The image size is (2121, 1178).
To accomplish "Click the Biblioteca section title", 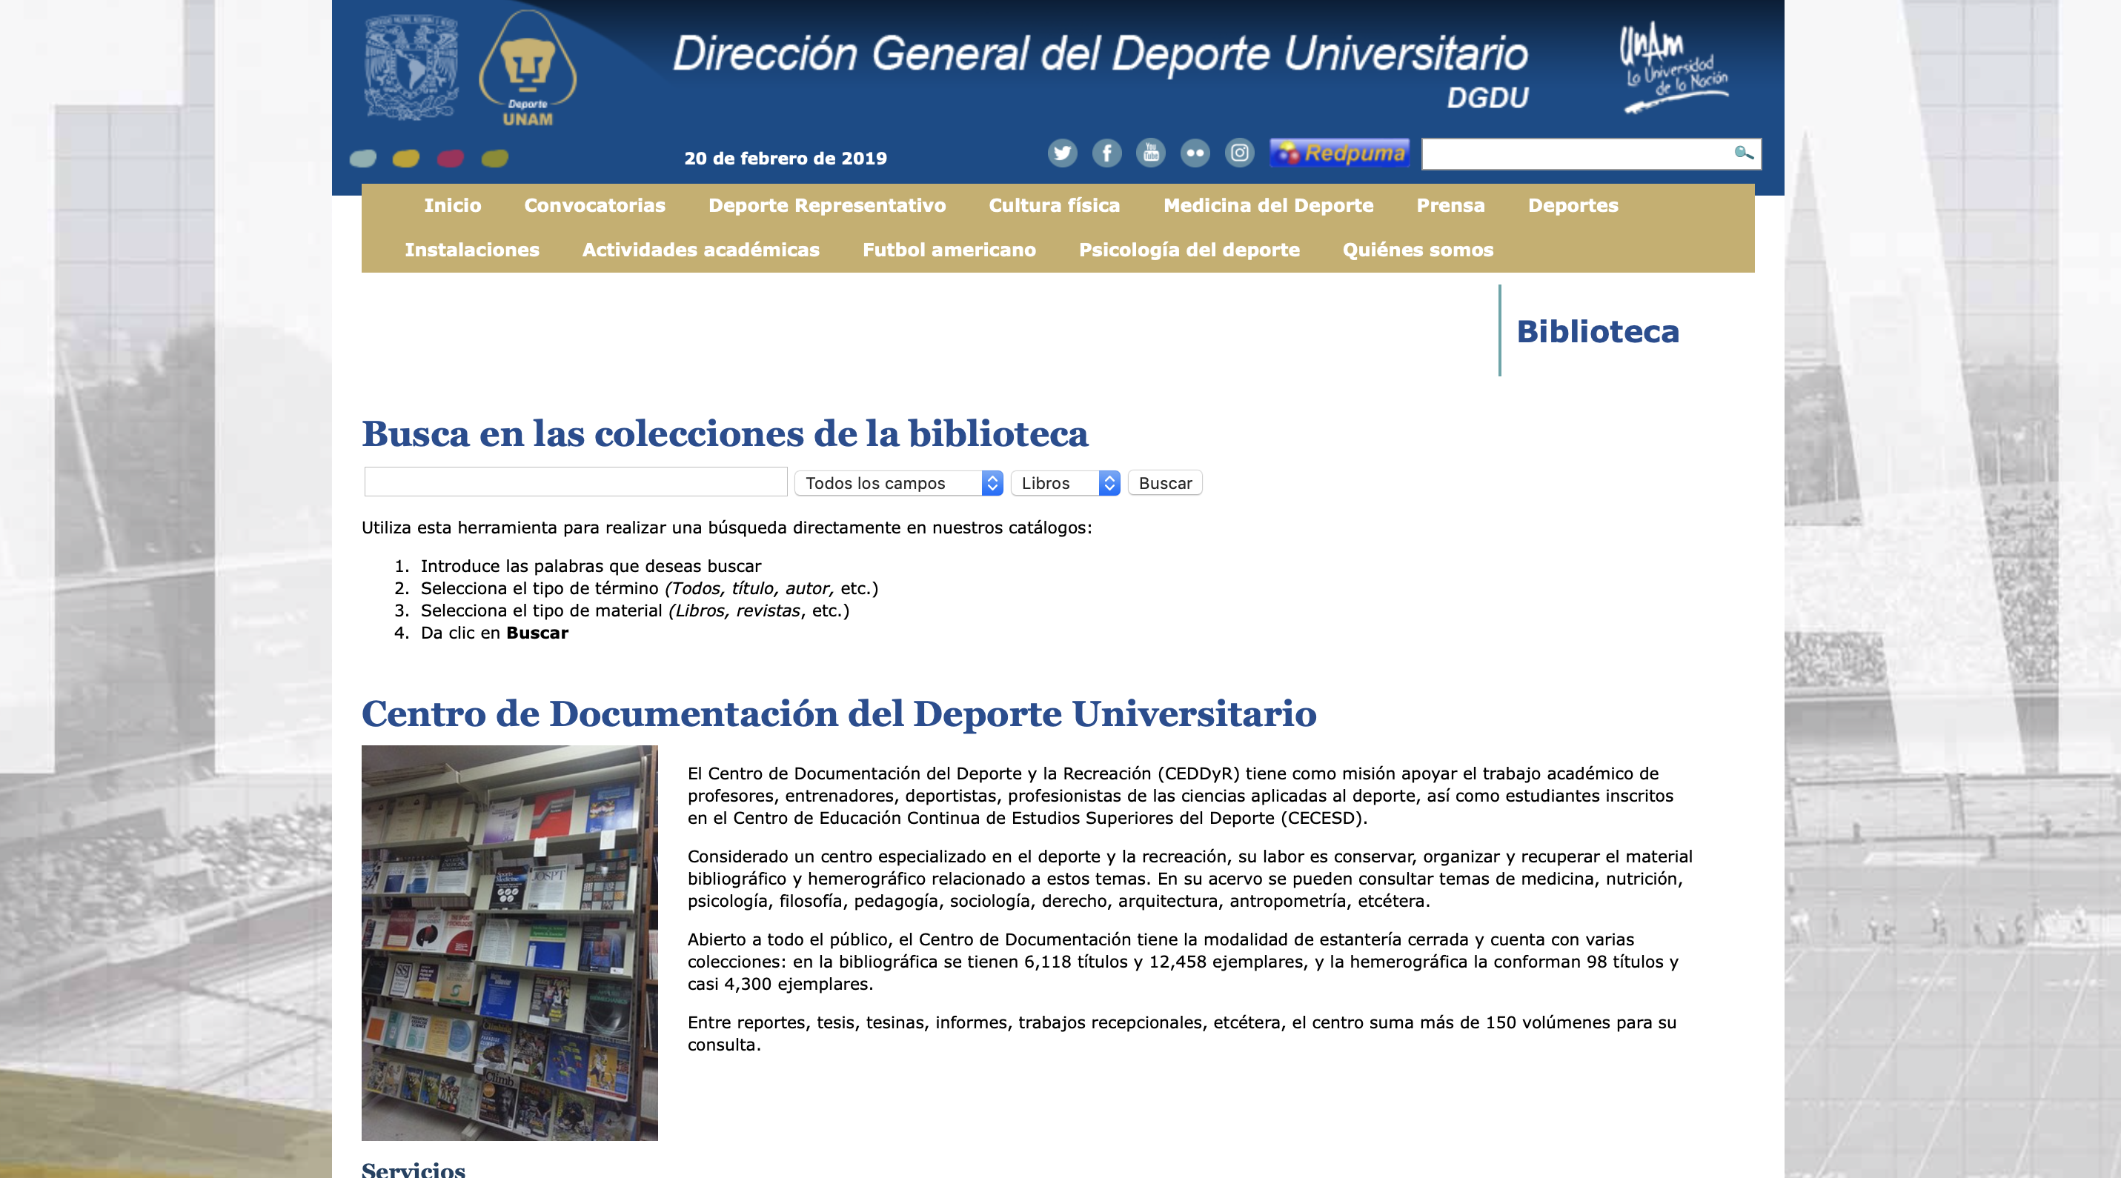I will [x=1597, y=332].
